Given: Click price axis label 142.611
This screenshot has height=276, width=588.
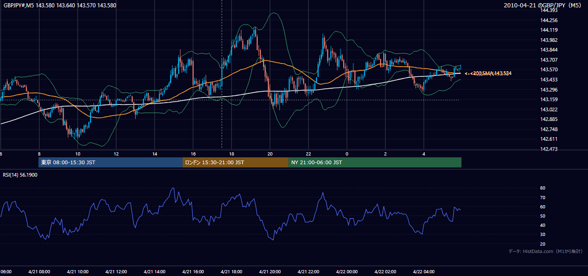Looking at the screenshot, I should tap(549, 139).
